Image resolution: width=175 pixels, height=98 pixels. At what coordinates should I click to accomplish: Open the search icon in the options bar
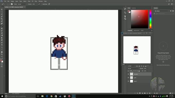pos(169,4)
